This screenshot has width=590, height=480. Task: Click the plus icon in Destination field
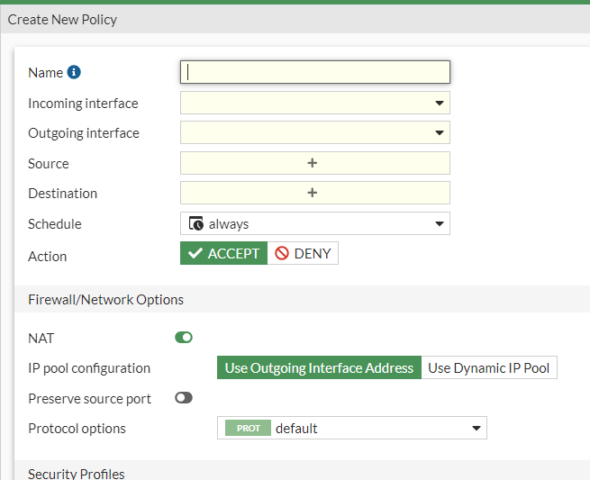313,193
